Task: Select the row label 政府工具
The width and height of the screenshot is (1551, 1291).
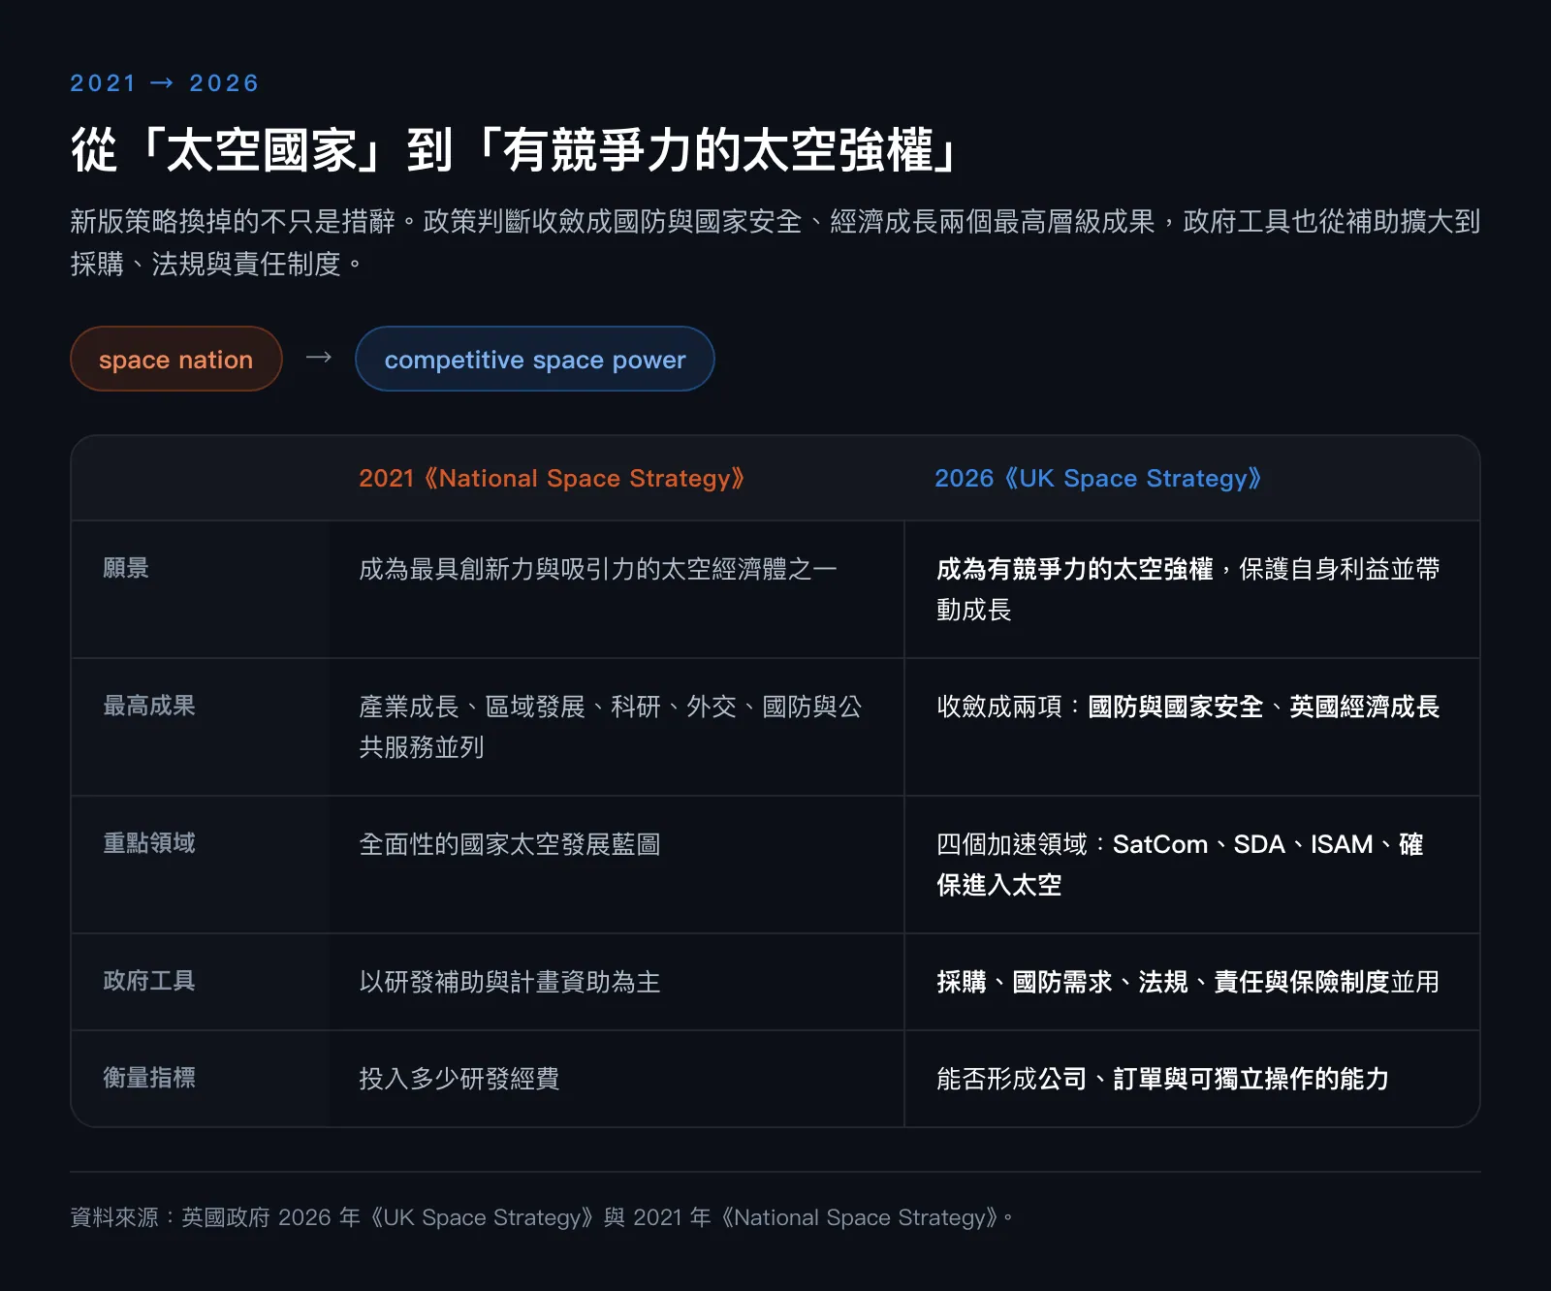Action: point(149,981)
